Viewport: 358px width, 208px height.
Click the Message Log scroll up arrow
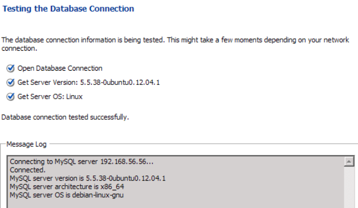click(x=349, y=162)
